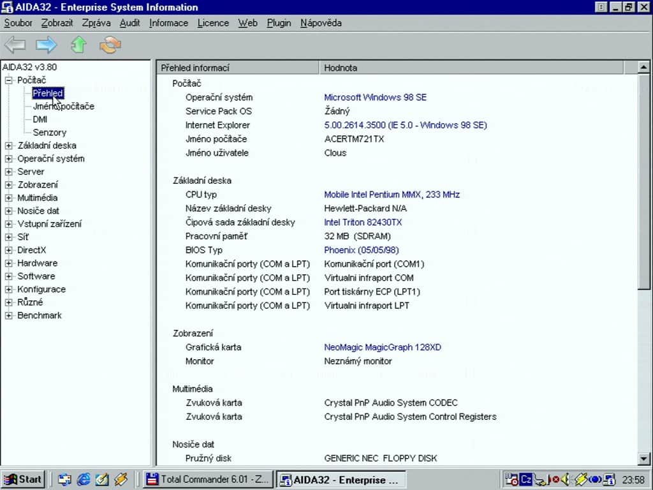This screenshot has width=653, height=490.
Task: Click the green up arrow toolbar icon
Action: 78,45
